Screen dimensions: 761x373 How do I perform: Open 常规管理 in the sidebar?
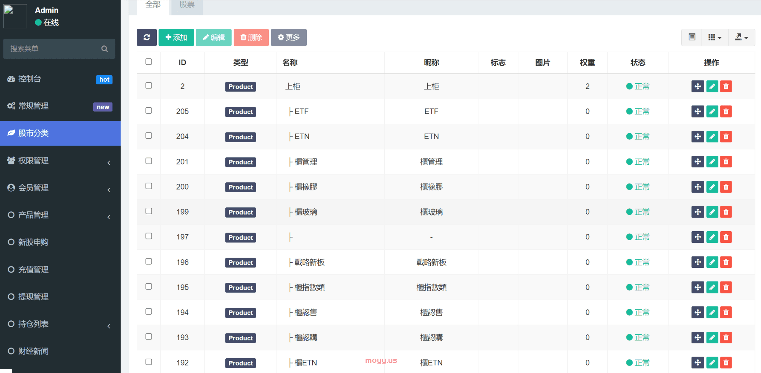pos(60,106)
